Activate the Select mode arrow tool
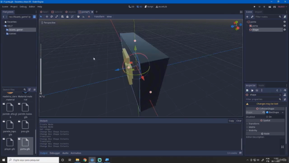Image resolution: width=289 pixels, height=163 pixels. (41, 17)
